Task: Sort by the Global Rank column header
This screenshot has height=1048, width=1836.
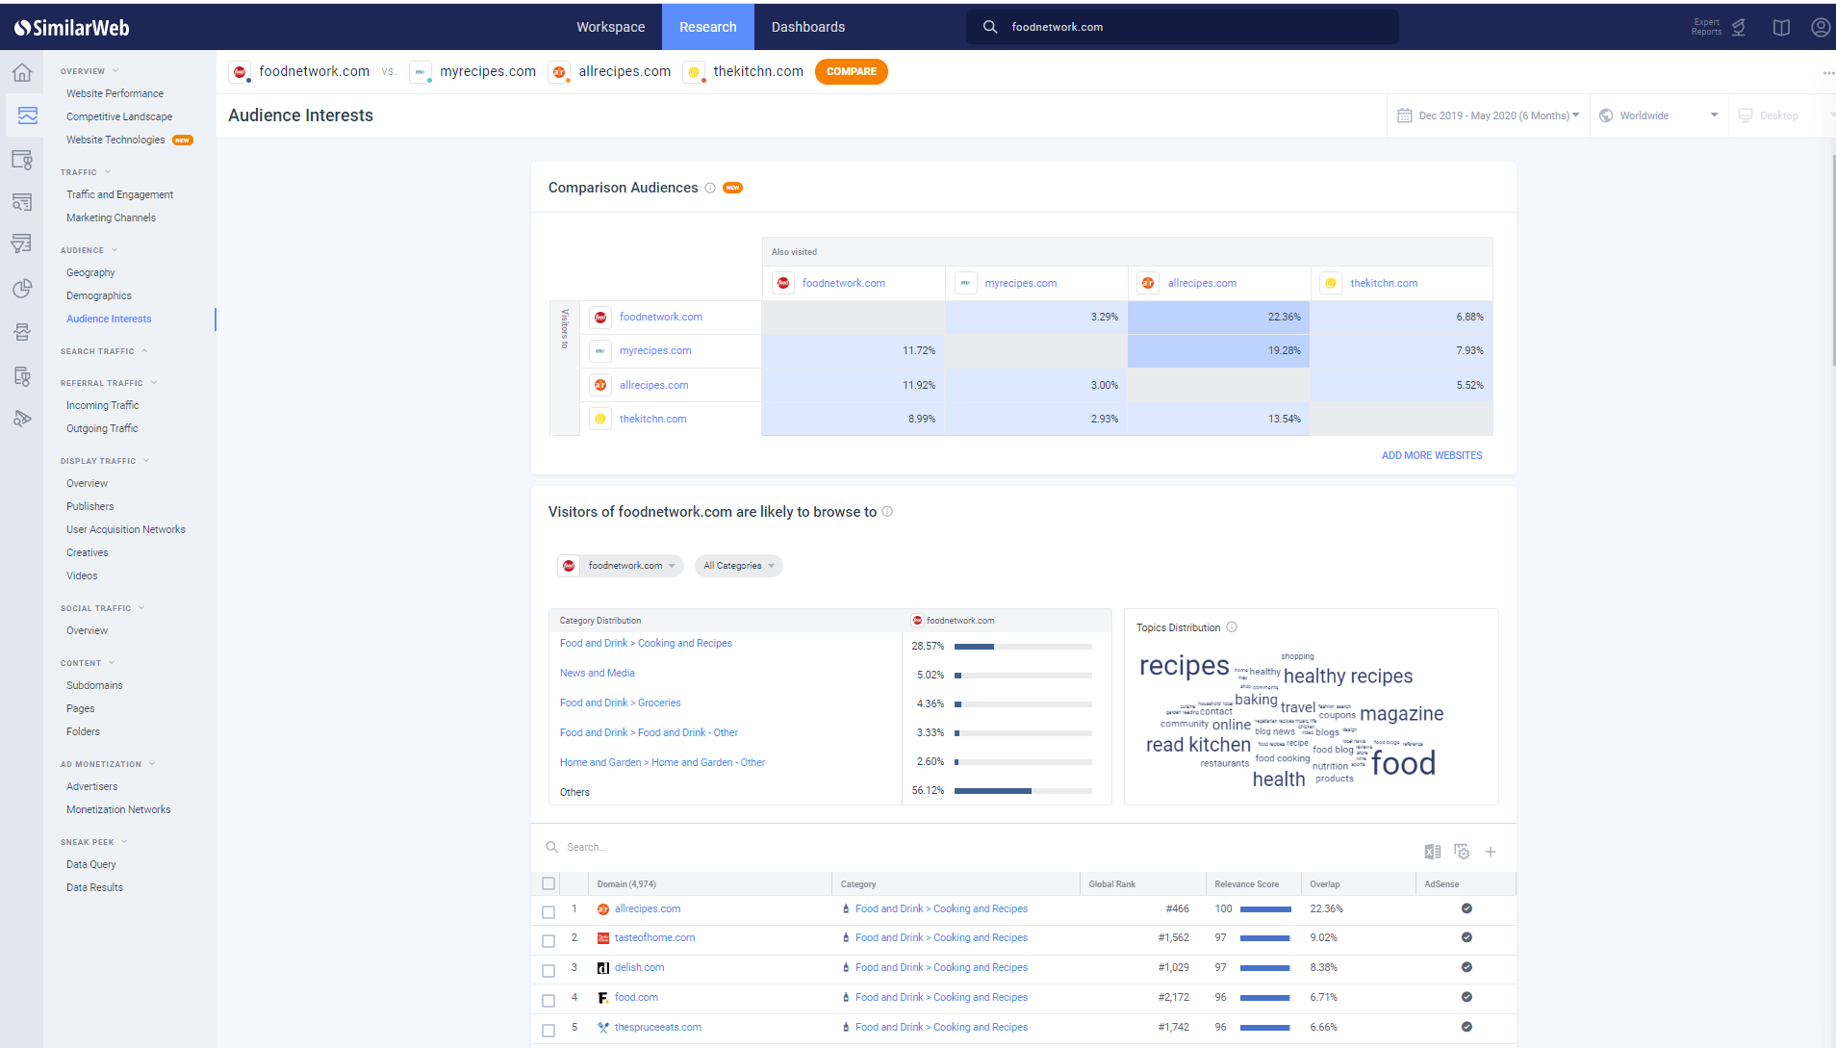Action: pos(1112,883)
